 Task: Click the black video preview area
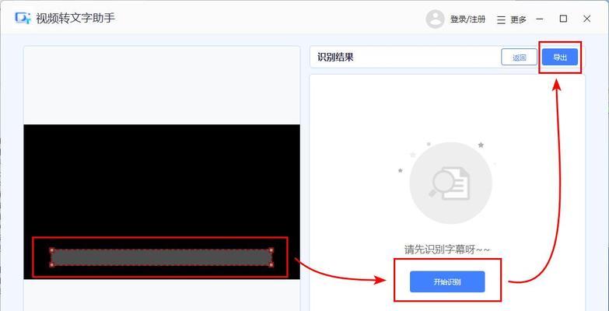pos(162,202)
